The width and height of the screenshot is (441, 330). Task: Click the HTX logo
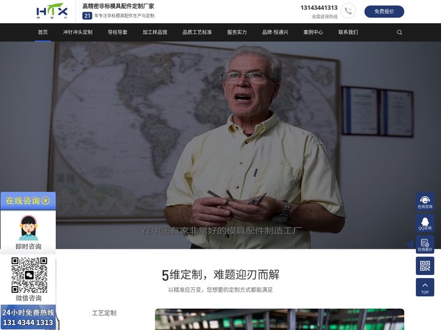point(52,11)
